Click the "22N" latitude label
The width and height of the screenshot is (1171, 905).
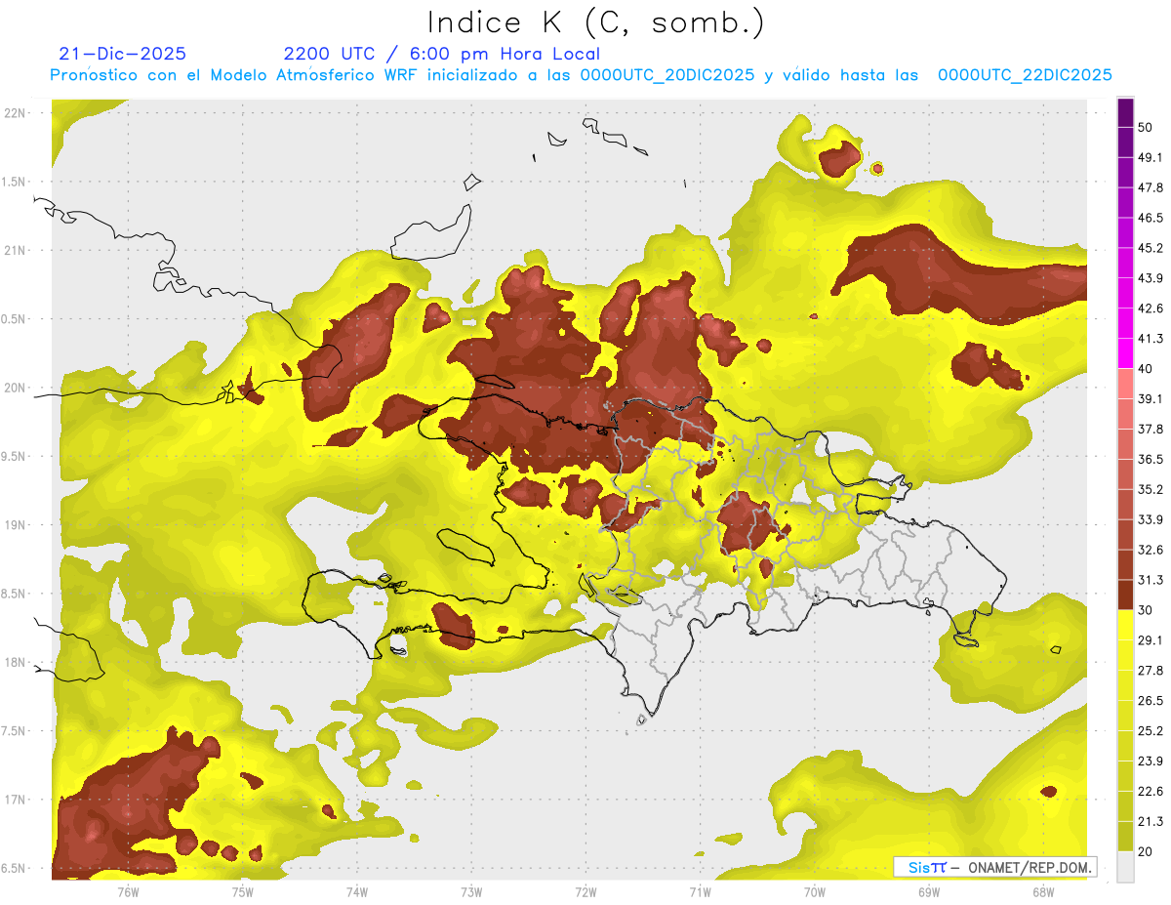pyautogui.click(x=16, y=112)
